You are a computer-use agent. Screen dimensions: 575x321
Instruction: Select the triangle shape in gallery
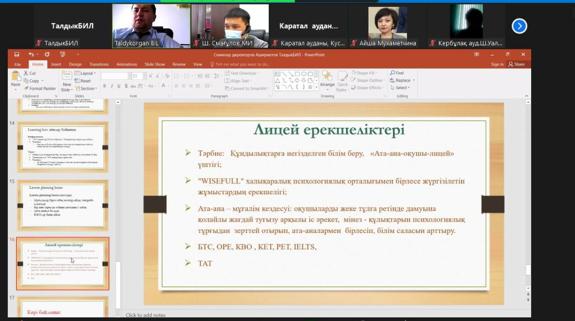coord(277,80)
